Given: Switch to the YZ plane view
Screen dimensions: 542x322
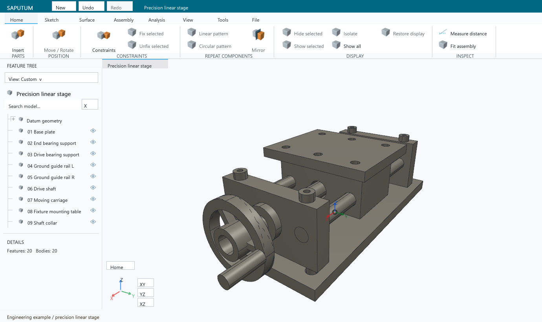Looking at the screenshot, I should tap(146, 293).
